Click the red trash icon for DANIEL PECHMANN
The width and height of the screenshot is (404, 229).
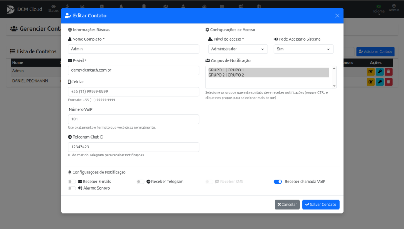389,81
